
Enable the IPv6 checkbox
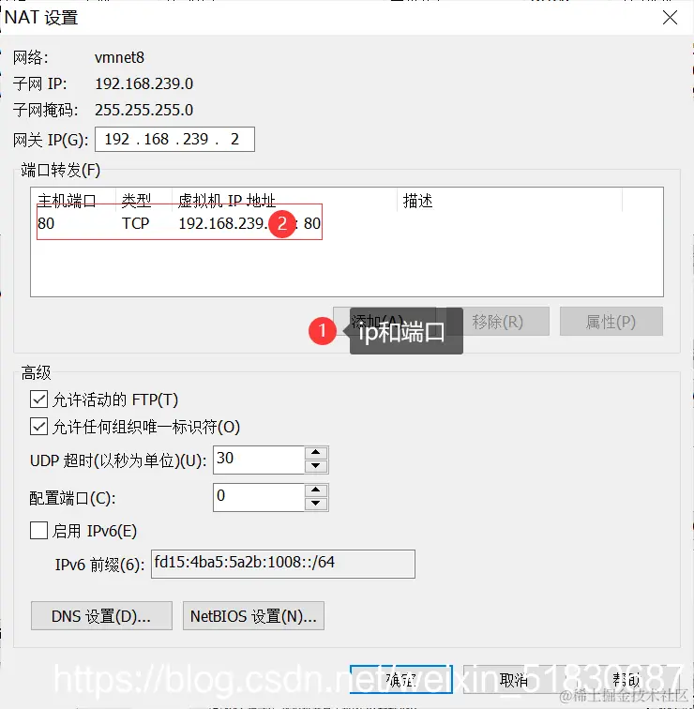tap(38, 531)
